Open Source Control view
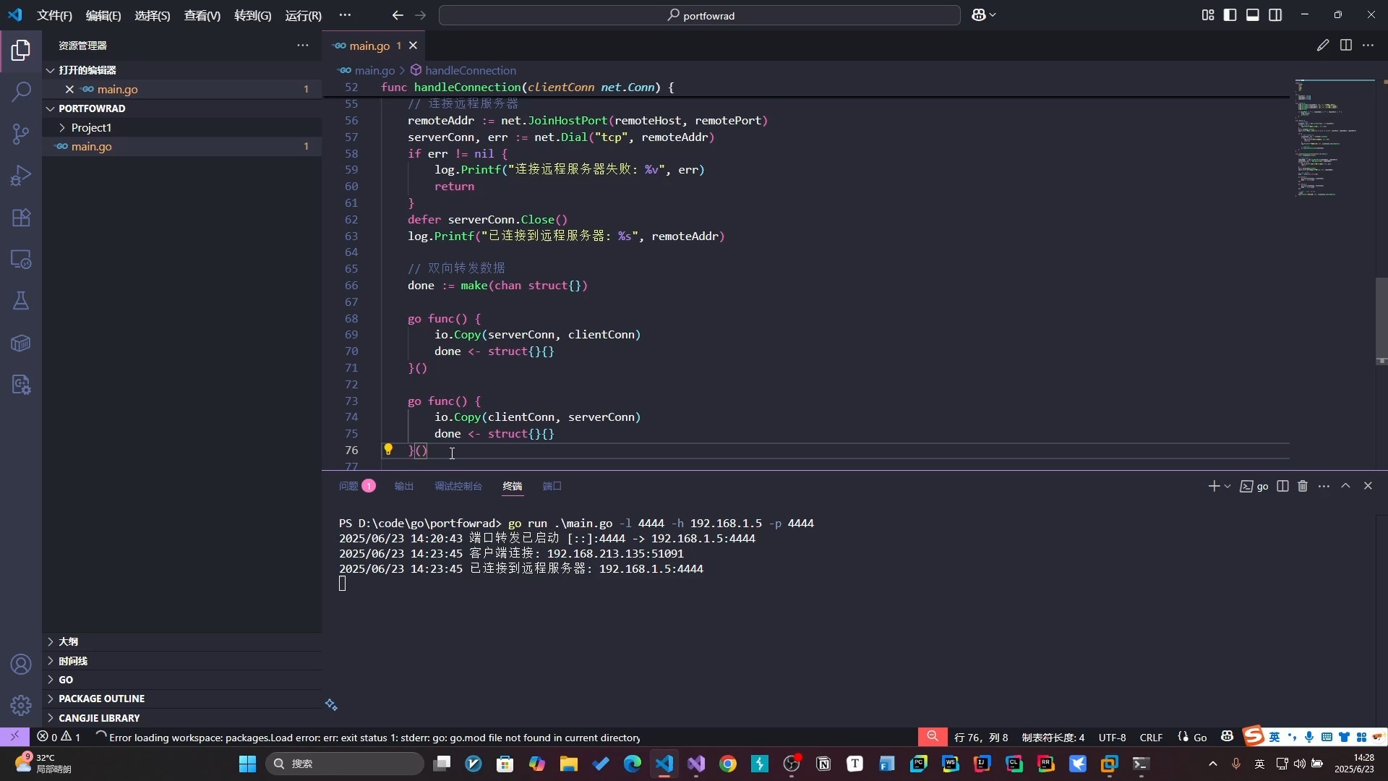The height and width of the screenshot is (781, 1388). tap(21, 134)
